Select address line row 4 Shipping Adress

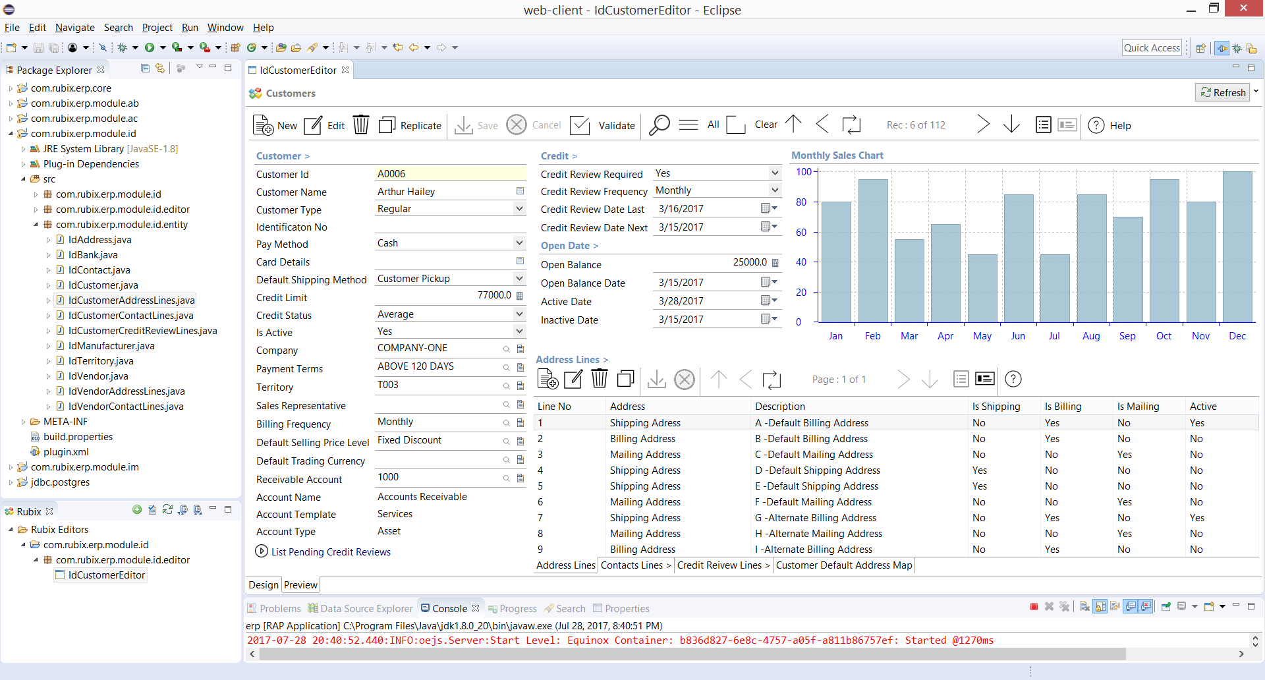click(896, 470)
